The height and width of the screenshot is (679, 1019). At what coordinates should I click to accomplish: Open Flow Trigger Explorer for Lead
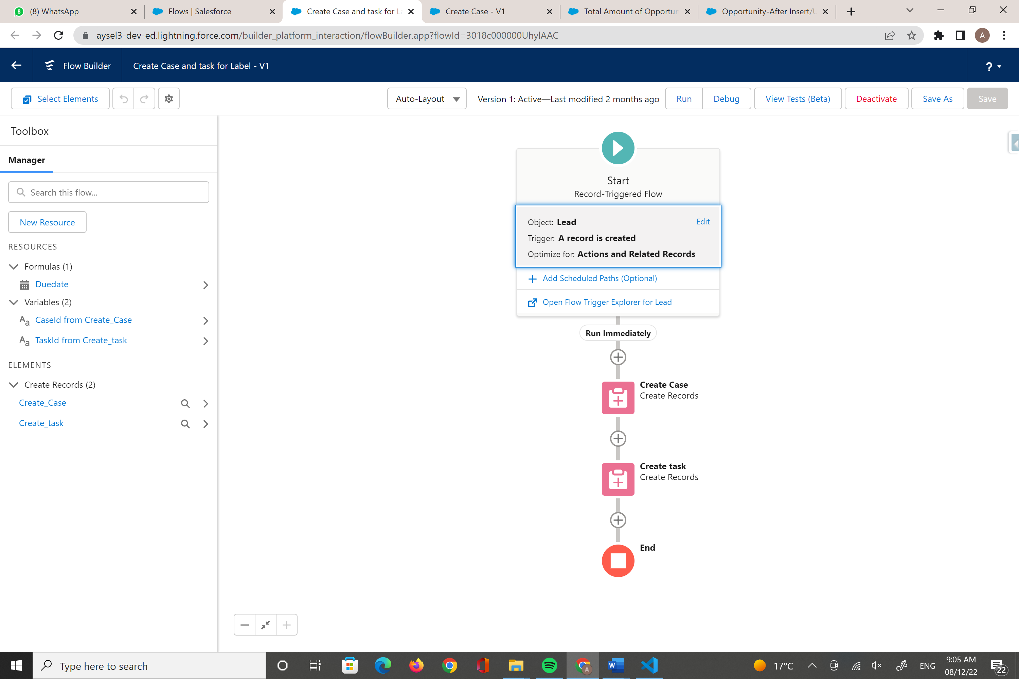point(607,302)
